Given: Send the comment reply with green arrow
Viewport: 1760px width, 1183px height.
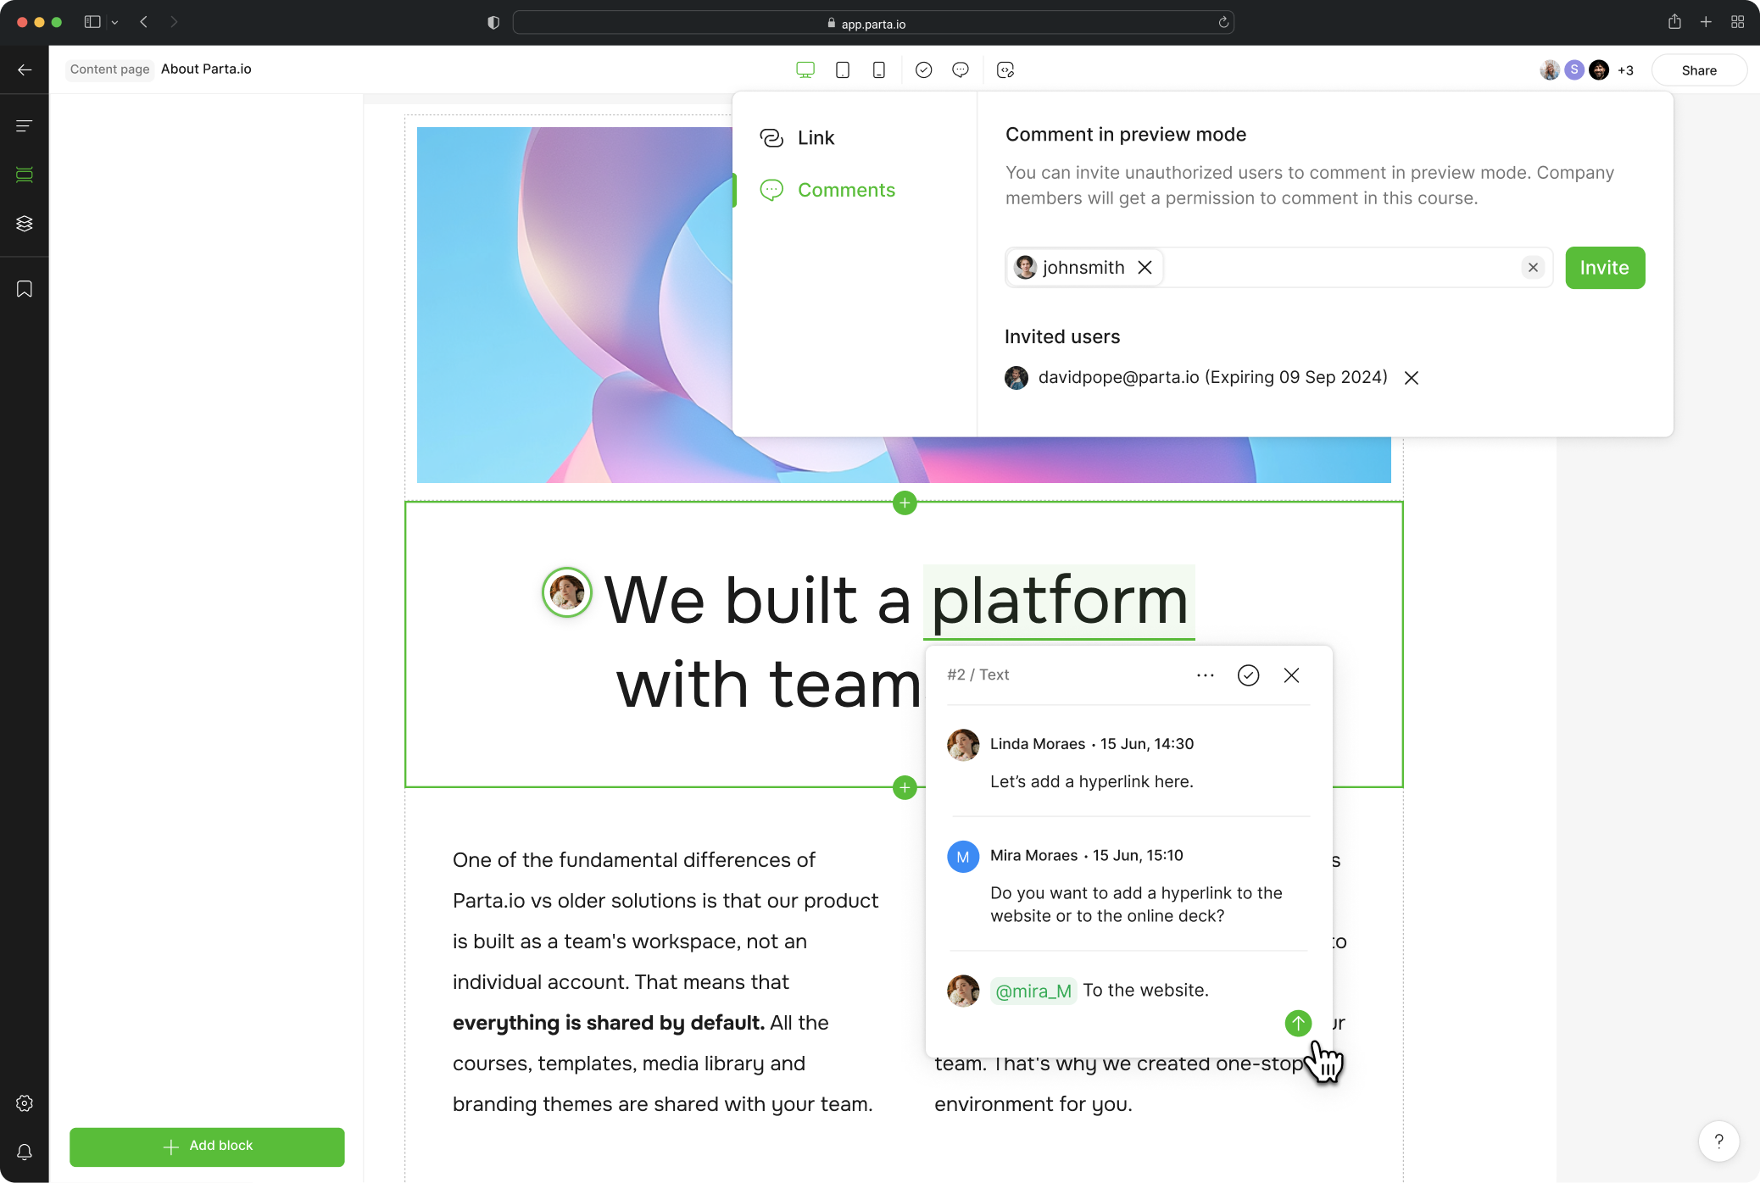Looking at the screenshot, I should (1297, 1023).
